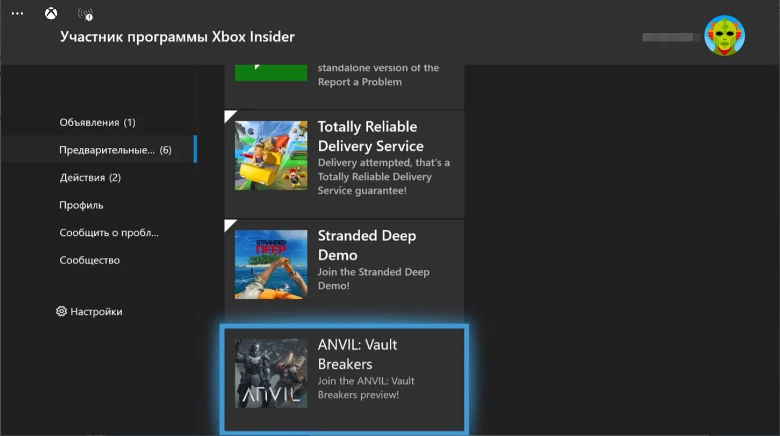Go to Действия (2) section
780x436 pixels.
(90, 178)
